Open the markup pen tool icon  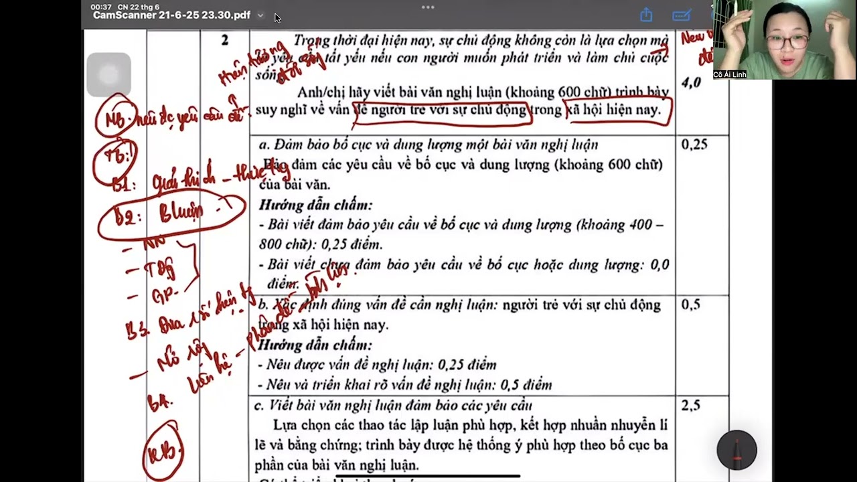tap(682, 15)
